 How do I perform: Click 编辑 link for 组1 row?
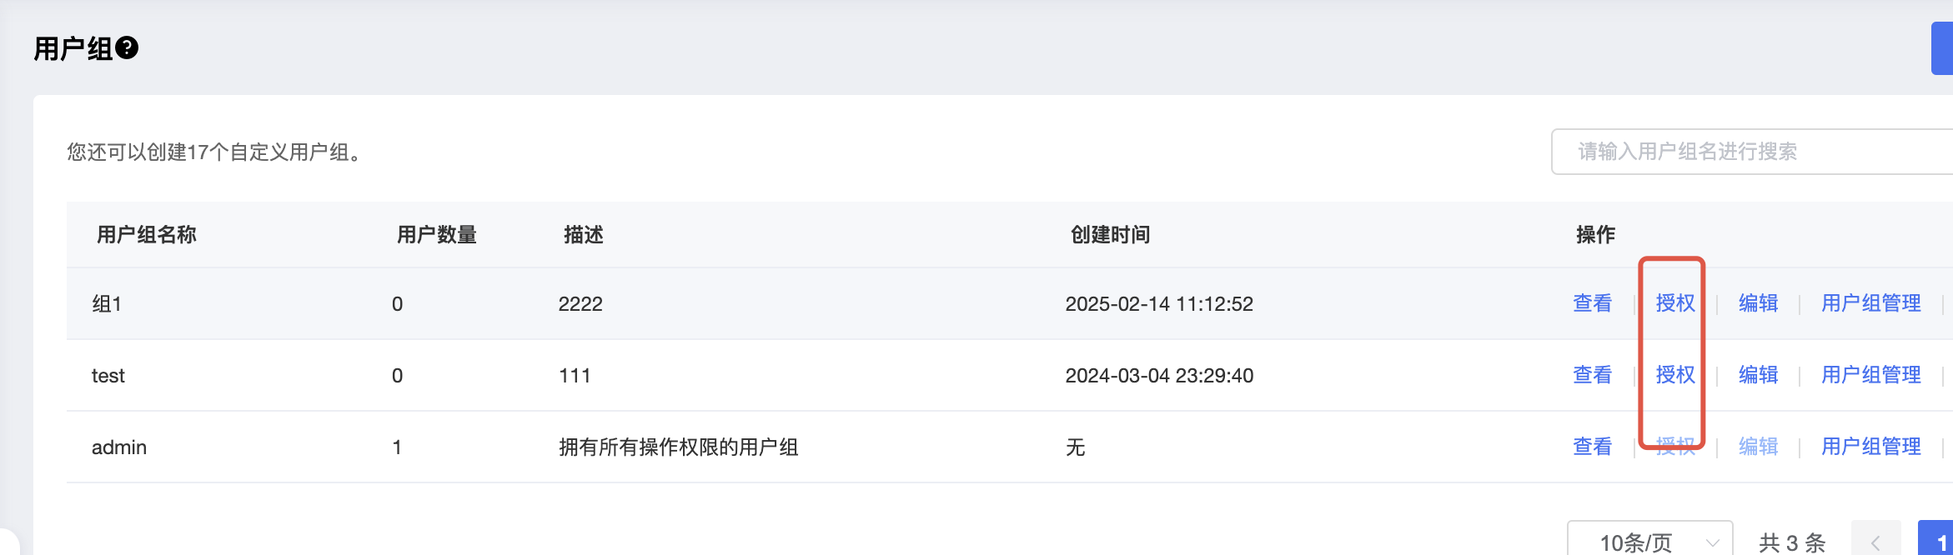[1758, 303]
